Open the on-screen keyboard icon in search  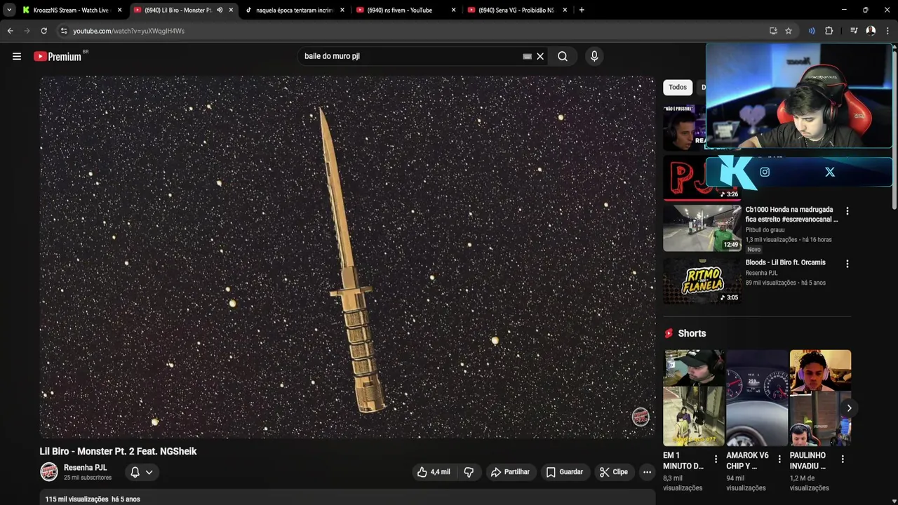point(527,56)
